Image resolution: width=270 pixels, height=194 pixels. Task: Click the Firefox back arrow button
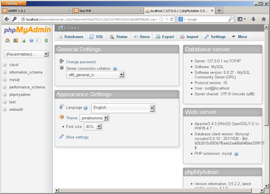[x=7, y=19]
